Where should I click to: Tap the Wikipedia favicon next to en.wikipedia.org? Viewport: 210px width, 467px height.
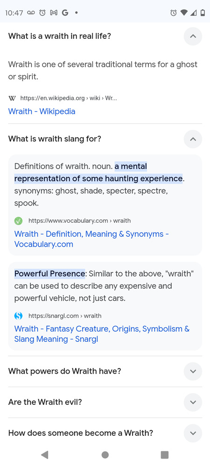pyautogui.click(x=12, y=98)
